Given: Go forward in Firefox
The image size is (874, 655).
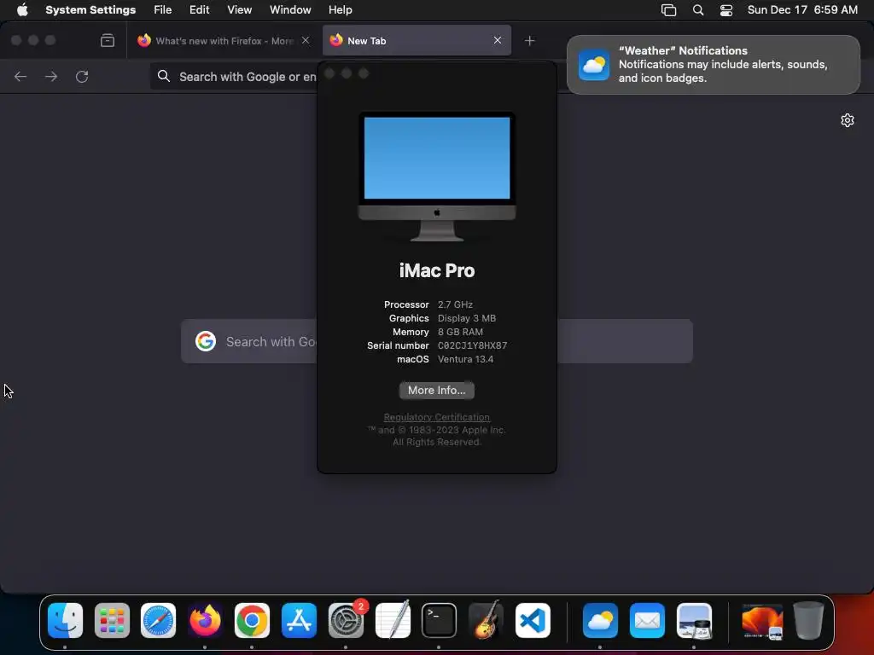Looking at the screenshot, I should tap(51, 76).
